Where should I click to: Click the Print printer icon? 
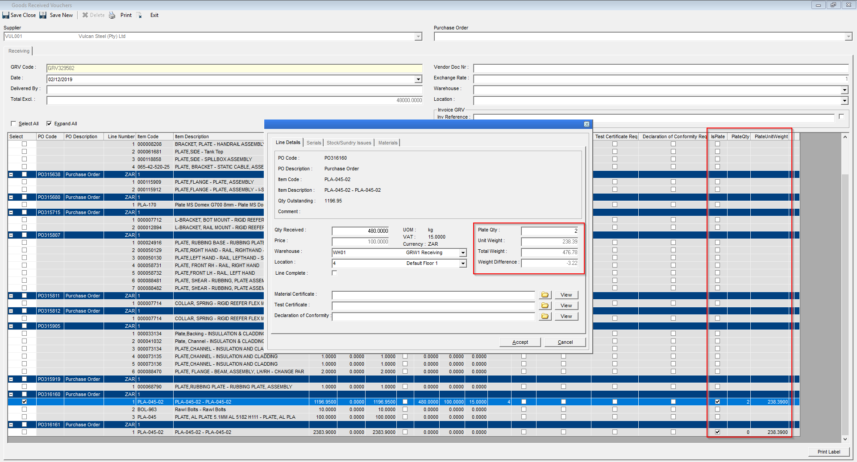click(112, 15)
